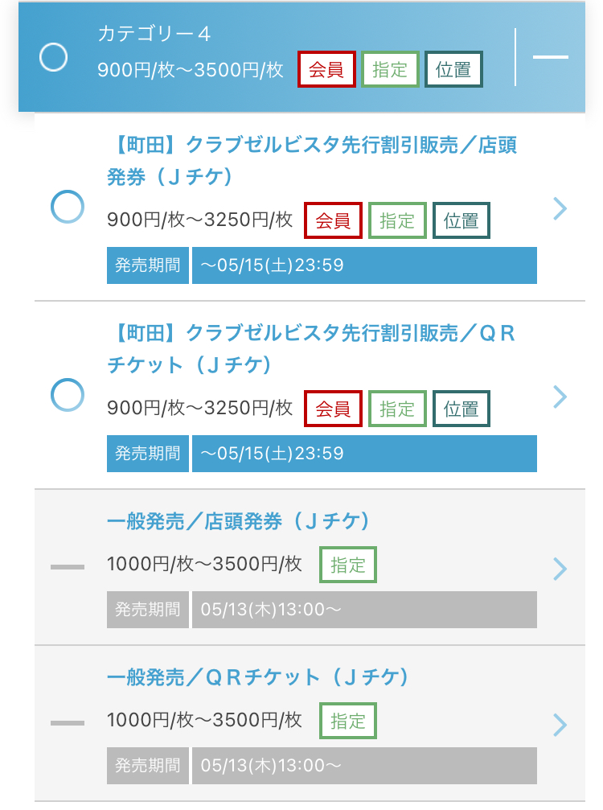Click the 指定 badge on 一般発売/QRチケット row

pos(348,721)
